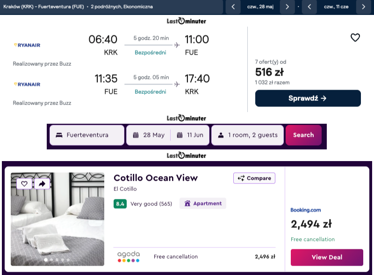Click View Deal for the Booking.com price
Screen dimensions: 374x275
[x=326, y=257]
